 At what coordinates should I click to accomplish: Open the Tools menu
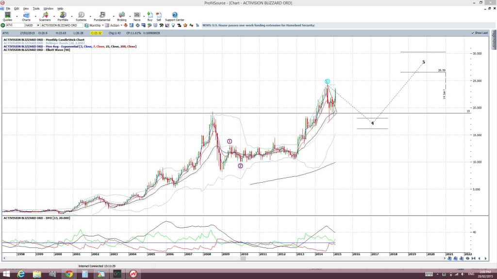(36, 9)
